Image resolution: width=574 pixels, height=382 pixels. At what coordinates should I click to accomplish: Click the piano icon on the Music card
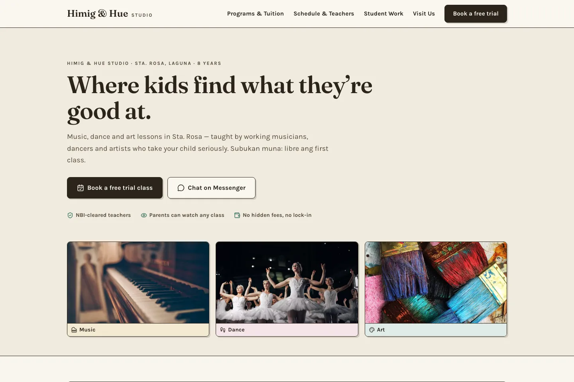pos(74,330)
